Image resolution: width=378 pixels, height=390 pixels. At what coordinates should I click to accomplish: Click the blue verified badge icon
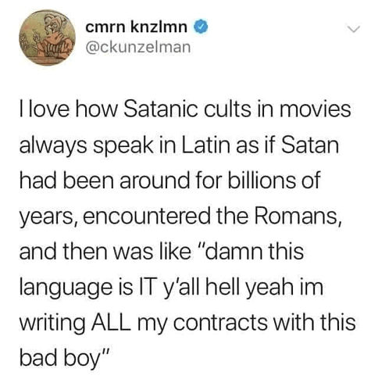point(201,27)
